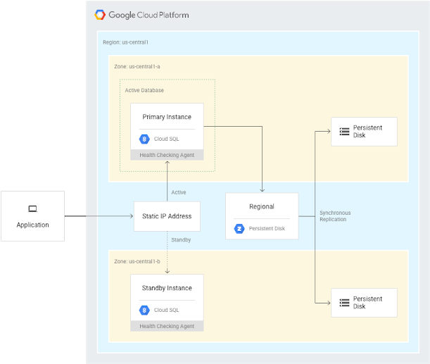The width and height of the screenshot is (430, 364).
Task: Click the laptop icon above Application
Action: tap(32, 208)
